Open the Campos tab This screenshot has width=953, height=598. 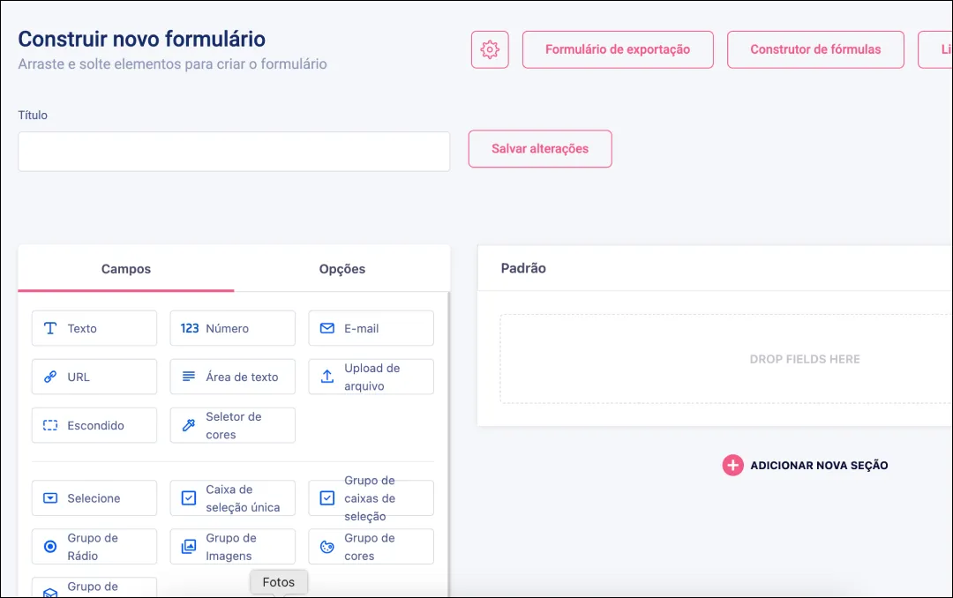tap(126, 269)
